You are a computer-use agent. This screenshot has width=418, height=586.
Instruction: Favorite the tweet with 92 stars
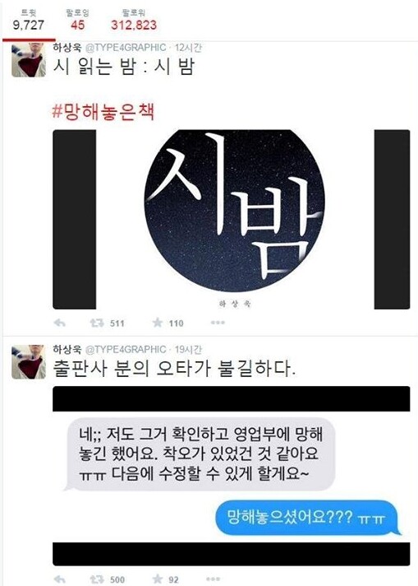point(158,579)
